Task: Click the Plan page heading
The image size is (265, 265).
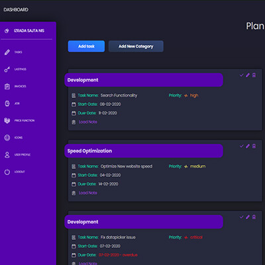Action: coord(255,26)
